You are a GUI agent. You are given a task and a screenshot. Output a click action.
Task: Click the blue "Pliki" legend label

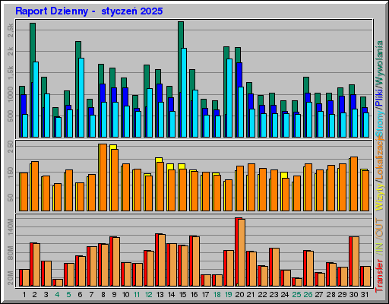coord(379,97)
